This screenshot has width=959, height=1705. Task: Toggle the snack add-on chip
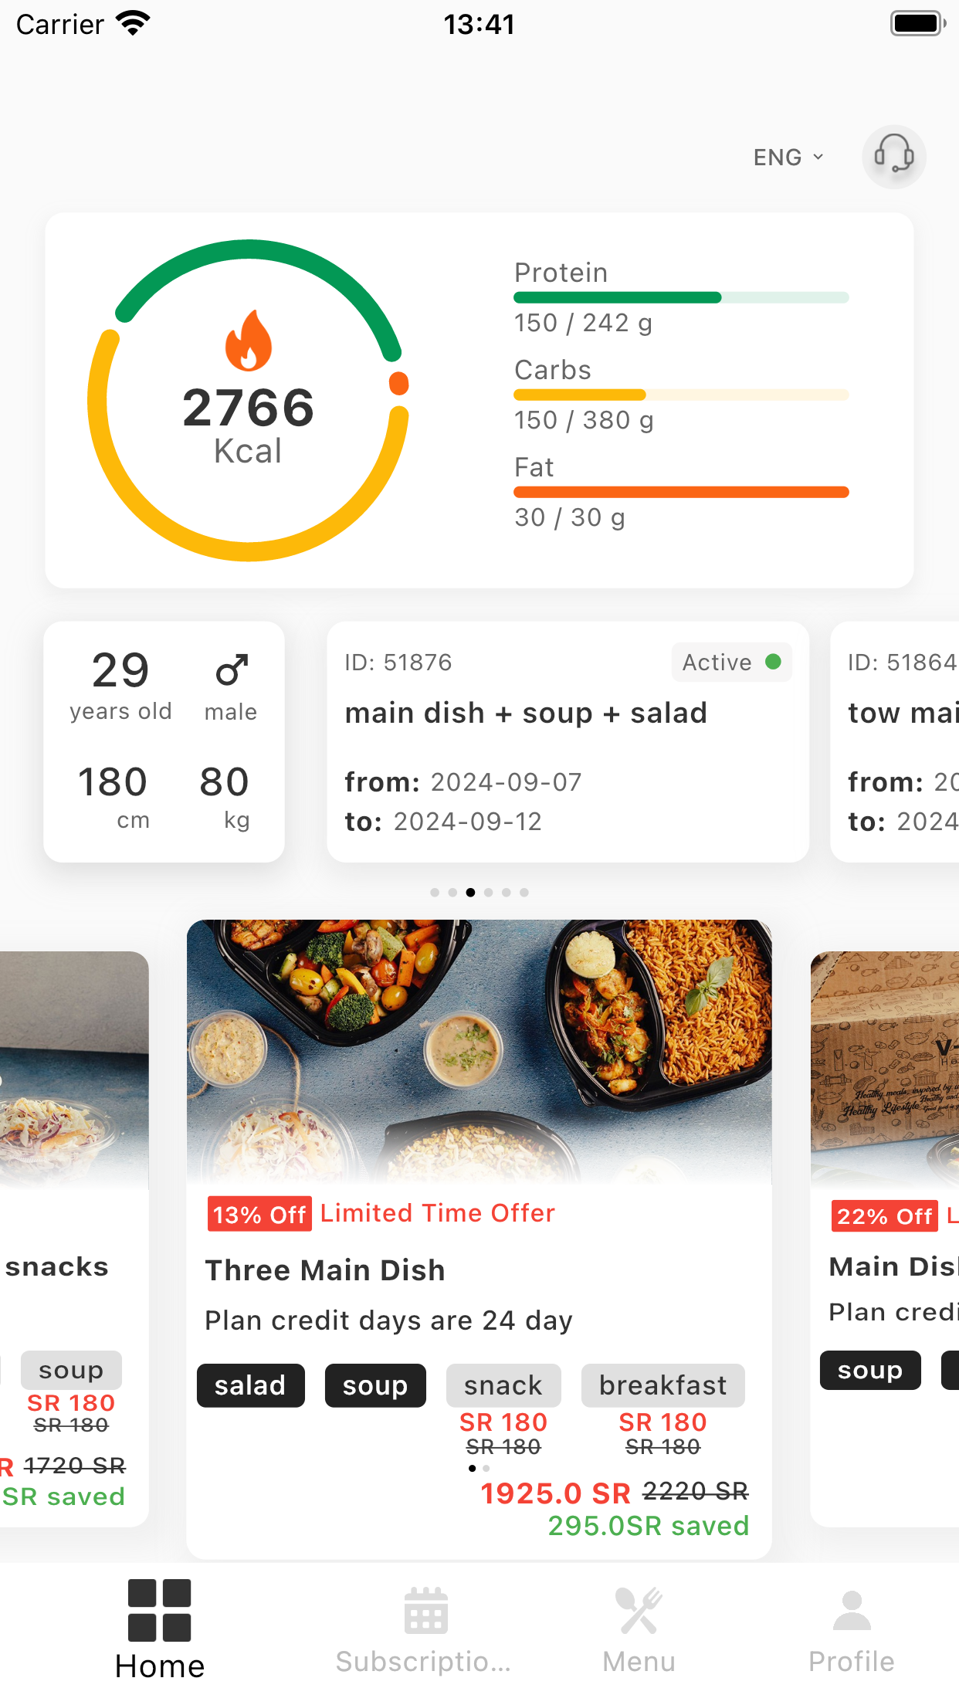coord(503,1385)
